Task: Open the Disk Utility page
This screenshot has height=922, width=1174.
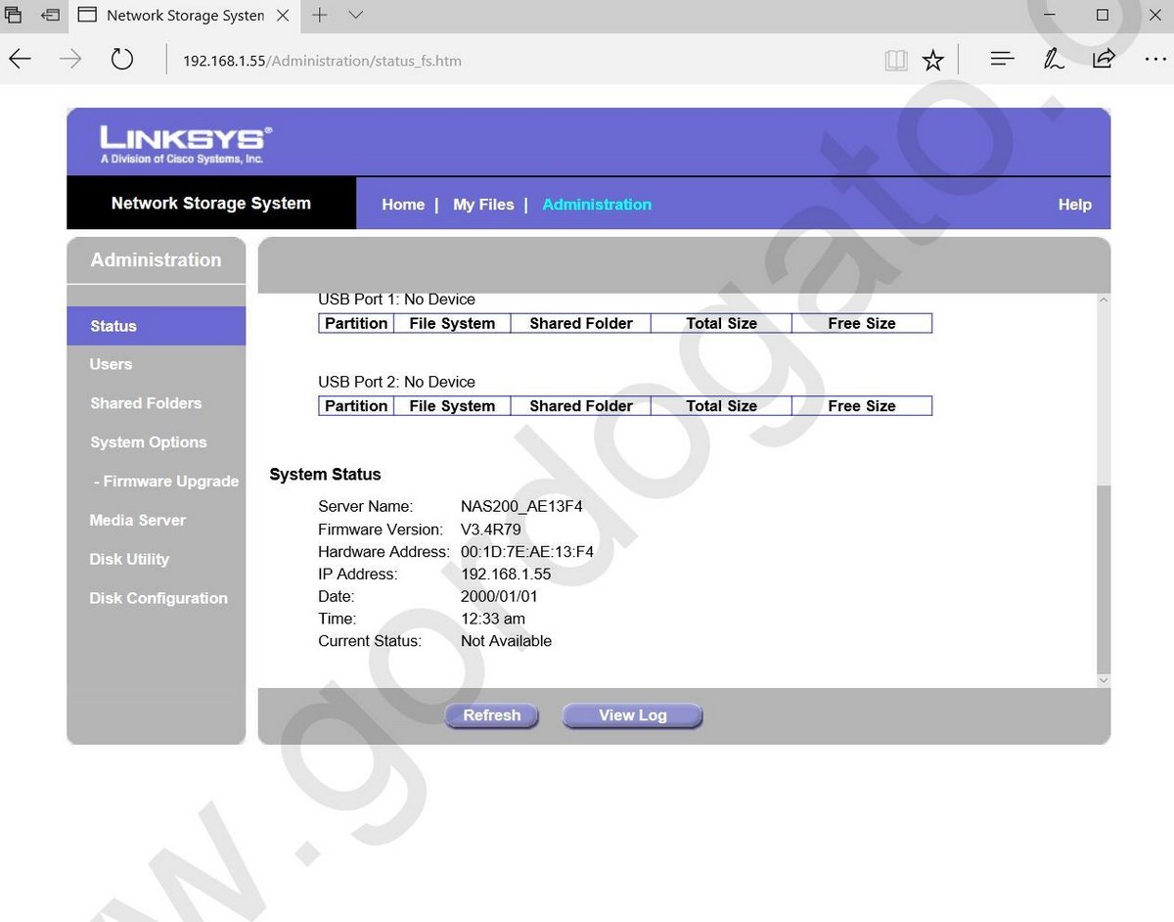Action: pyautogui.click(x=128, y=559)
